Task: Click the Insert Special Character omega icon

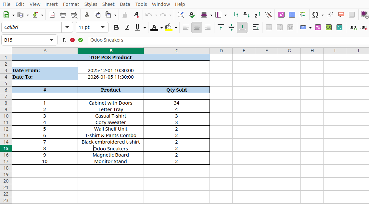Action: [315, 15]
